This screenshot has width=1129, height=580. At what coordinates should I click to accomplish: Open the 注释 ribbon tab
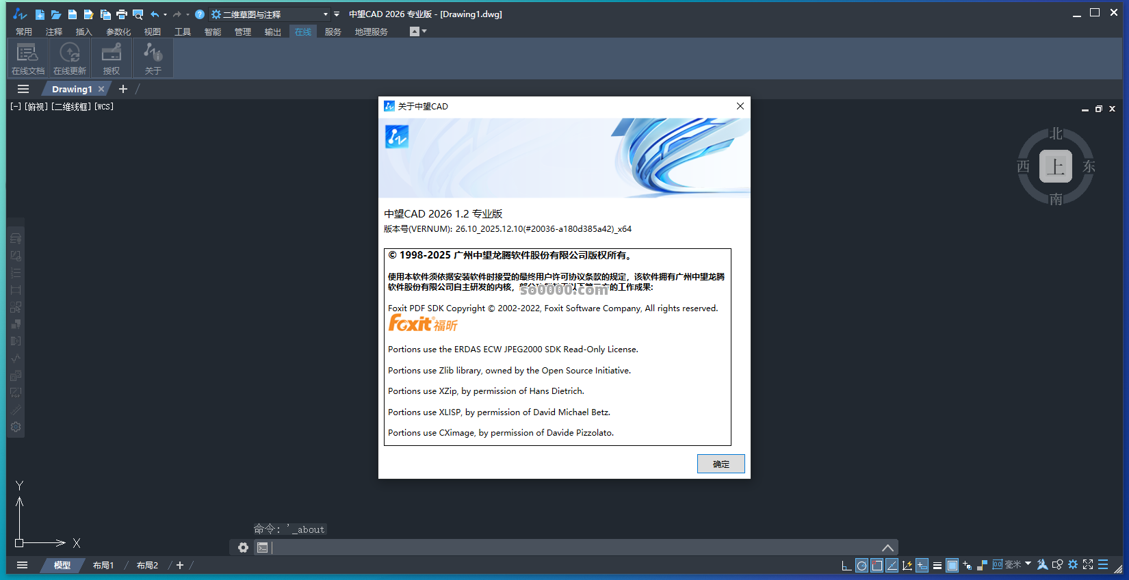pyautogui.click(x=54, y=31)
